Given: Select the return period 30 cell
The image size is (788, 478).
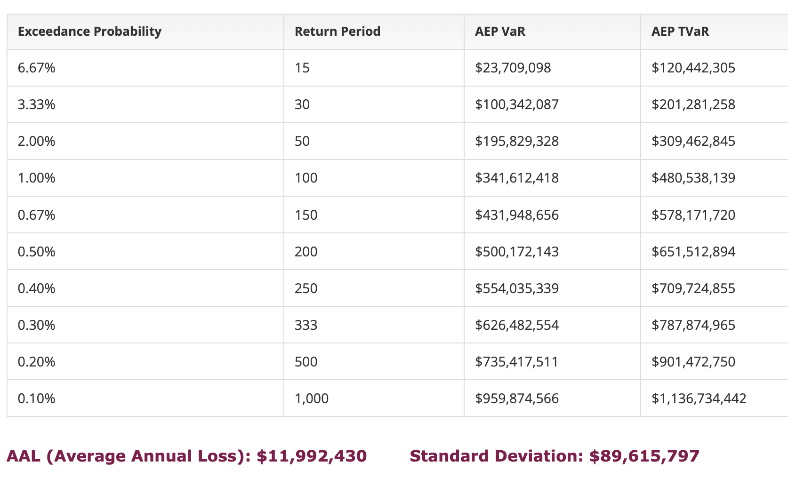Looking at the screenshot, I should click(302, 104).
